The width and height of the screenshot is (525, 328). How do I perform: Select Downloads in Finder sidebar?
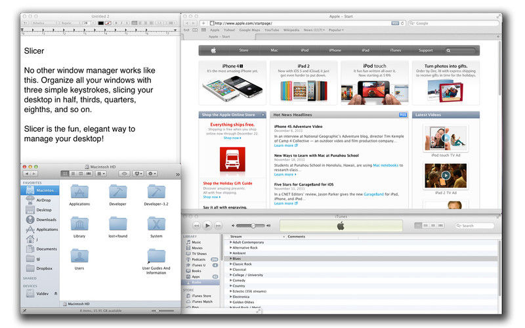tap(41, 220)
